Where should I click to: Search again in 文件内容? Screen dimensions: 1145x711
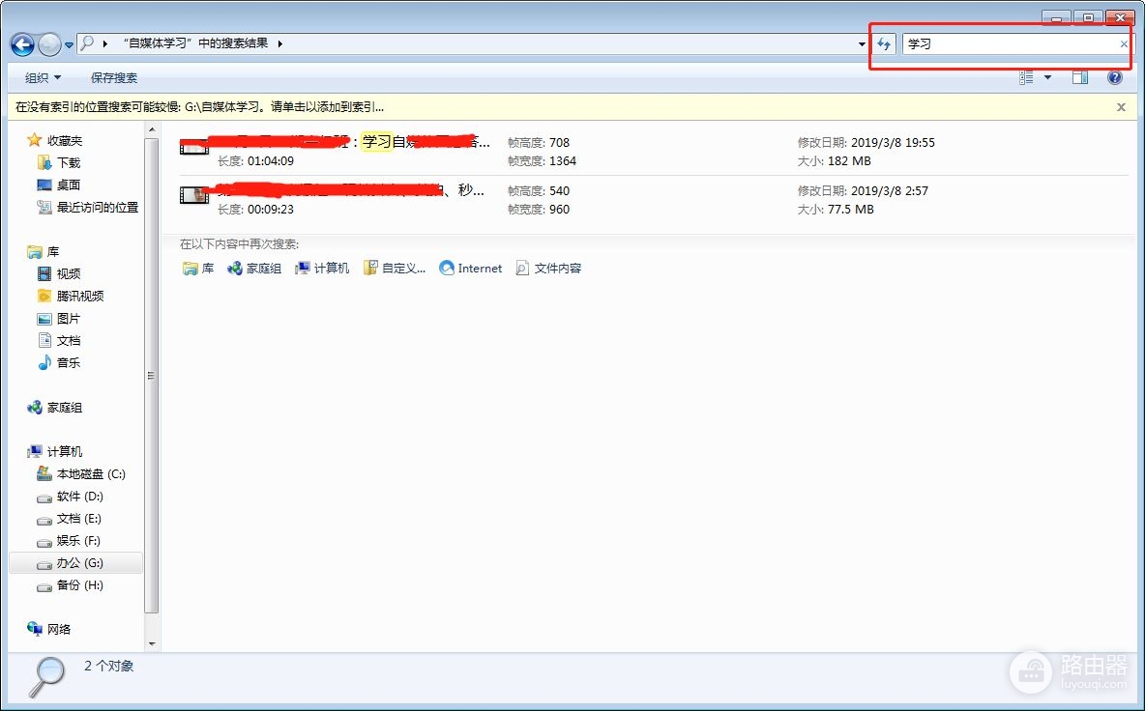tap(549, 269)
